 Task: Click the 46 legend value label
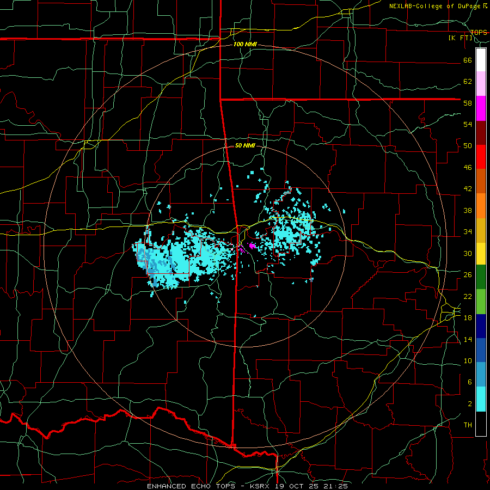coord(468,168)
